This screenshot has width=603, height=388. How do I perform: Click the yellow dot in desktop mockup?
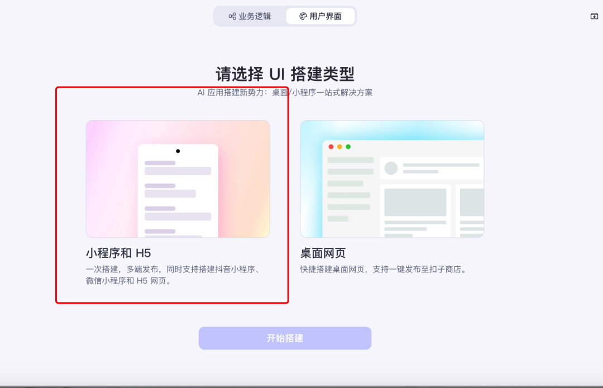[x=339, y=146]
